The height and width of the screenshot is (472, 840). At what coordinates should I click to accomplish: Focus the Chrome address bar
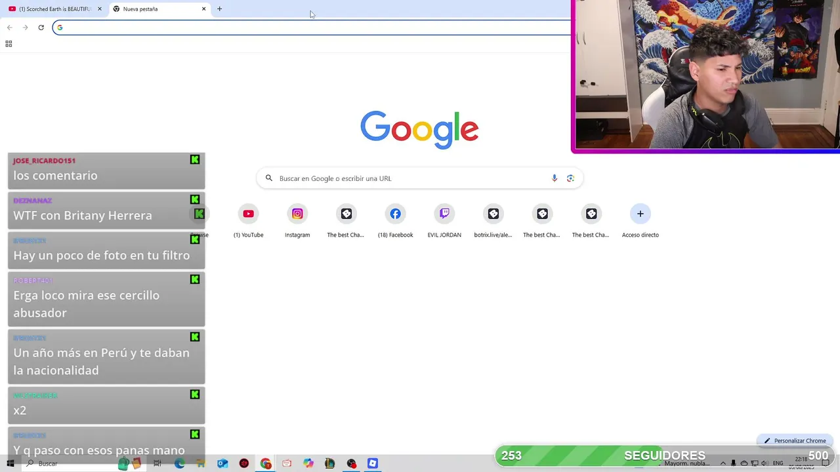(312, 28)
